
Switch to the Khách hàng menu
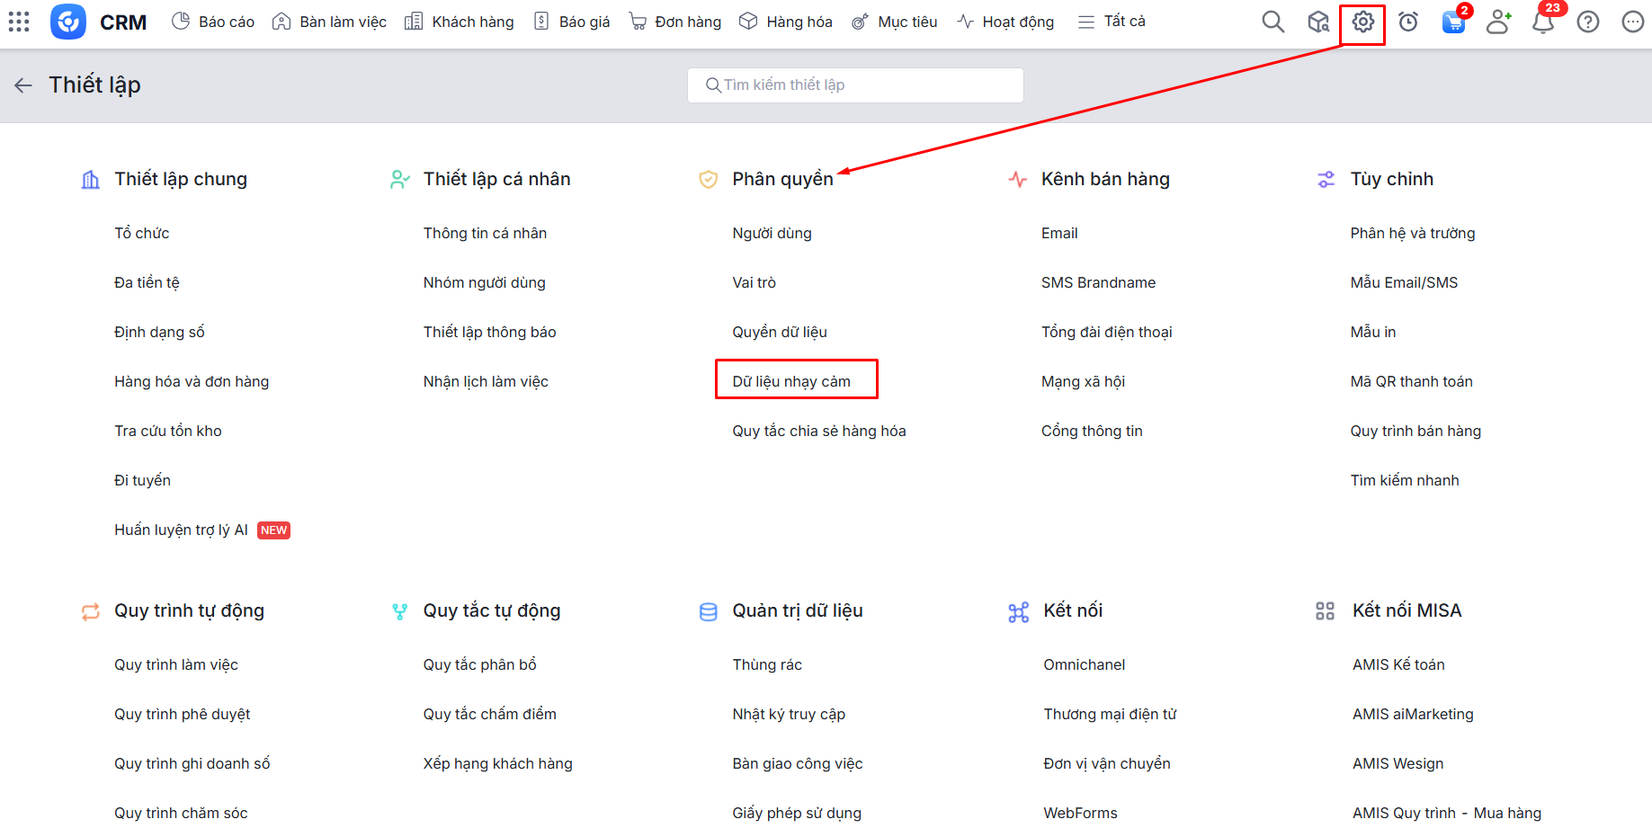point(460,22)
